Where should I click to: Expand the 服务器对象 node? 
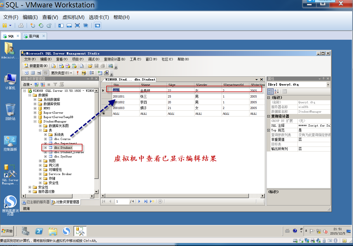[30, 191]
